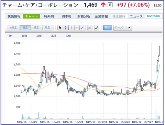Click the tall volume bar in mid March
165x125 pixels.
tap(38, 115)
